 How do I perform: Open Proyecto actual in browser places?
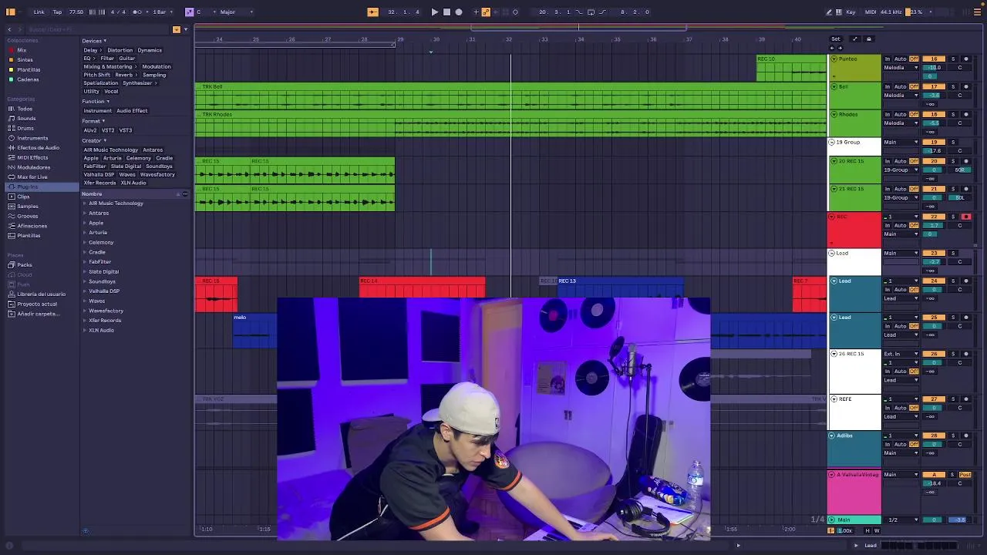point(37,304)
